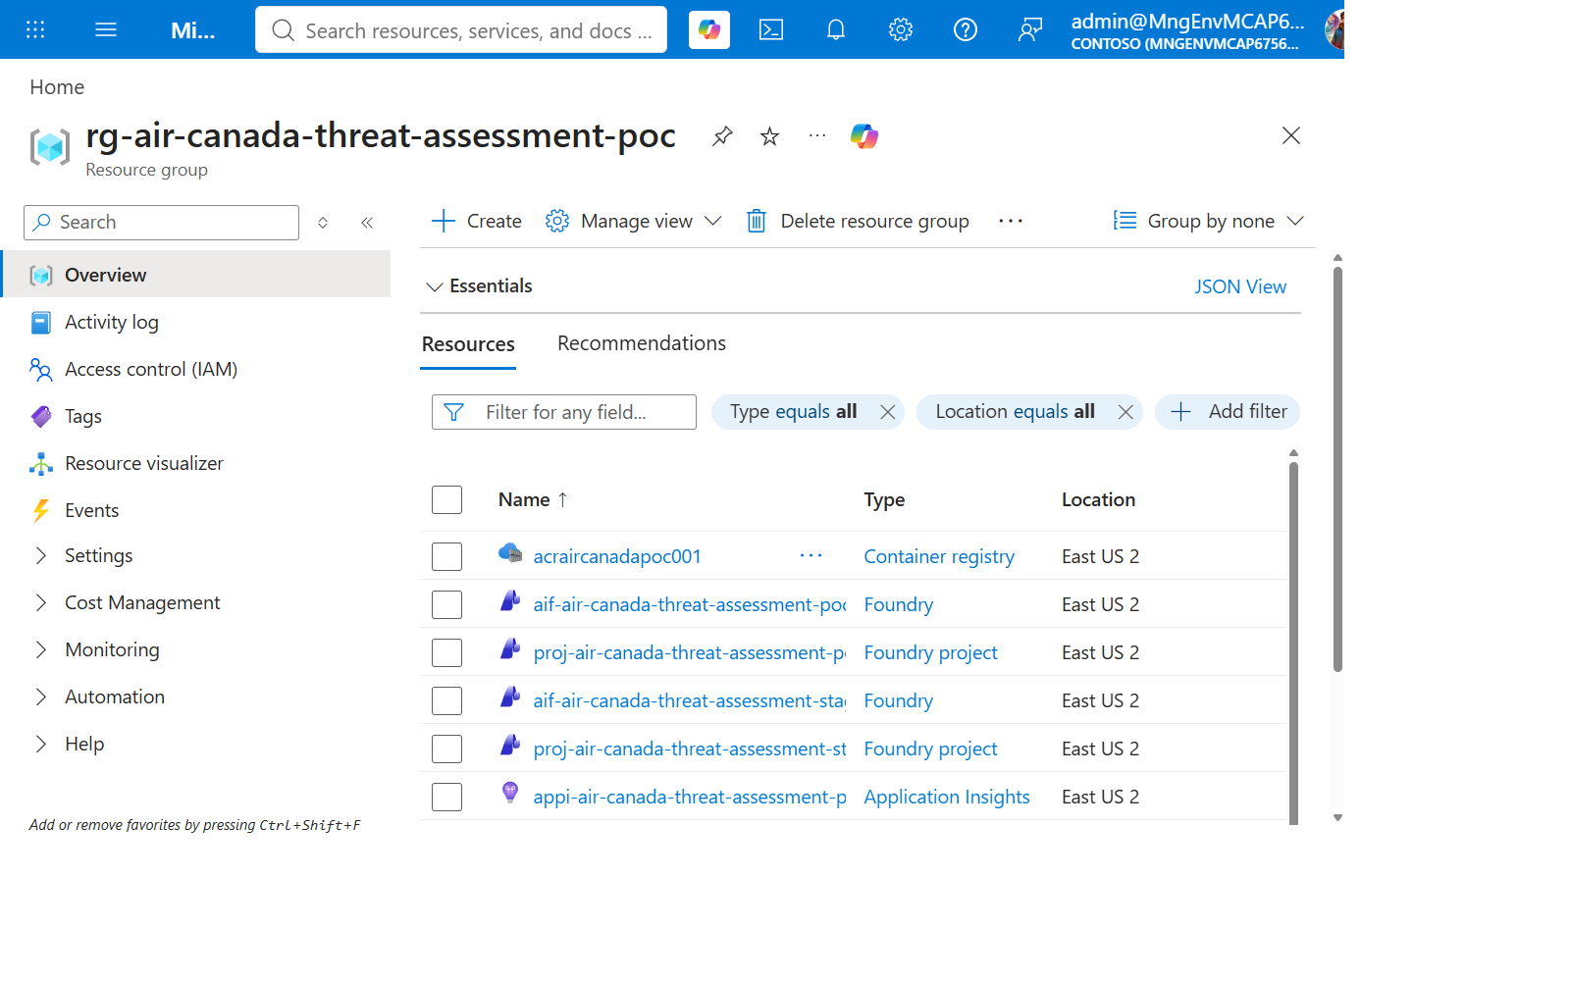Check the aif-air-canada-threat-assessment-poc row checkbox
The height and width of the screenshot is (981, 1570).
click(446, 604)
